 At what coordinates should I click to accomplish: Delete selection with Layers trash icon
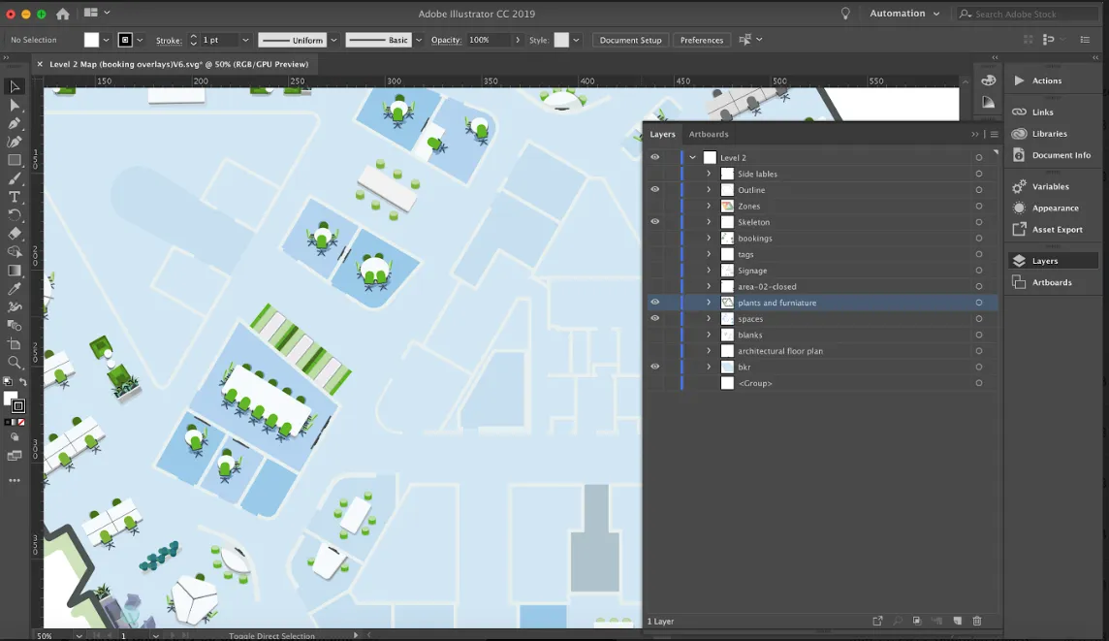(977, 621)
